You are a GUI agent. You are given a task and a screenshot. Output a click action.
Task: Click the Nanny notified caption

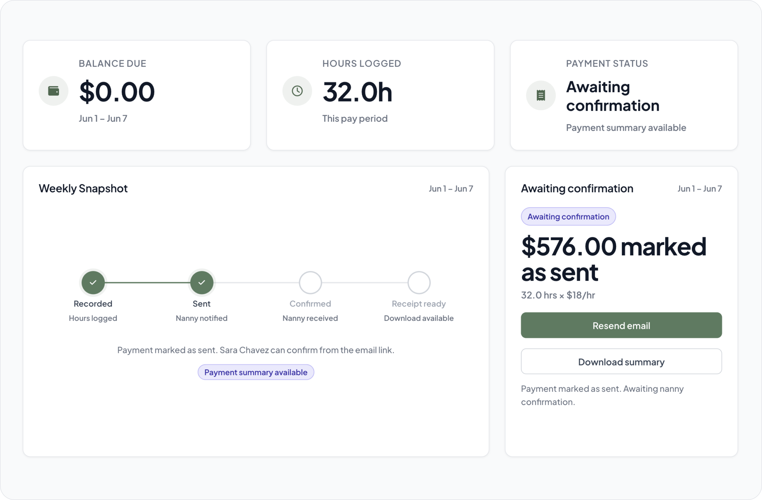pyautogui.click(x=202, y=318)
